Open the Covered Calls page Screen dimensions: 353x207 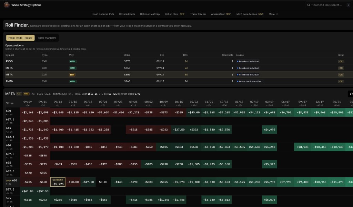click(127, 14)
